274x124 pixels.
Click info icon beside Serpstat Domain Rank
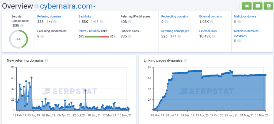22,26
